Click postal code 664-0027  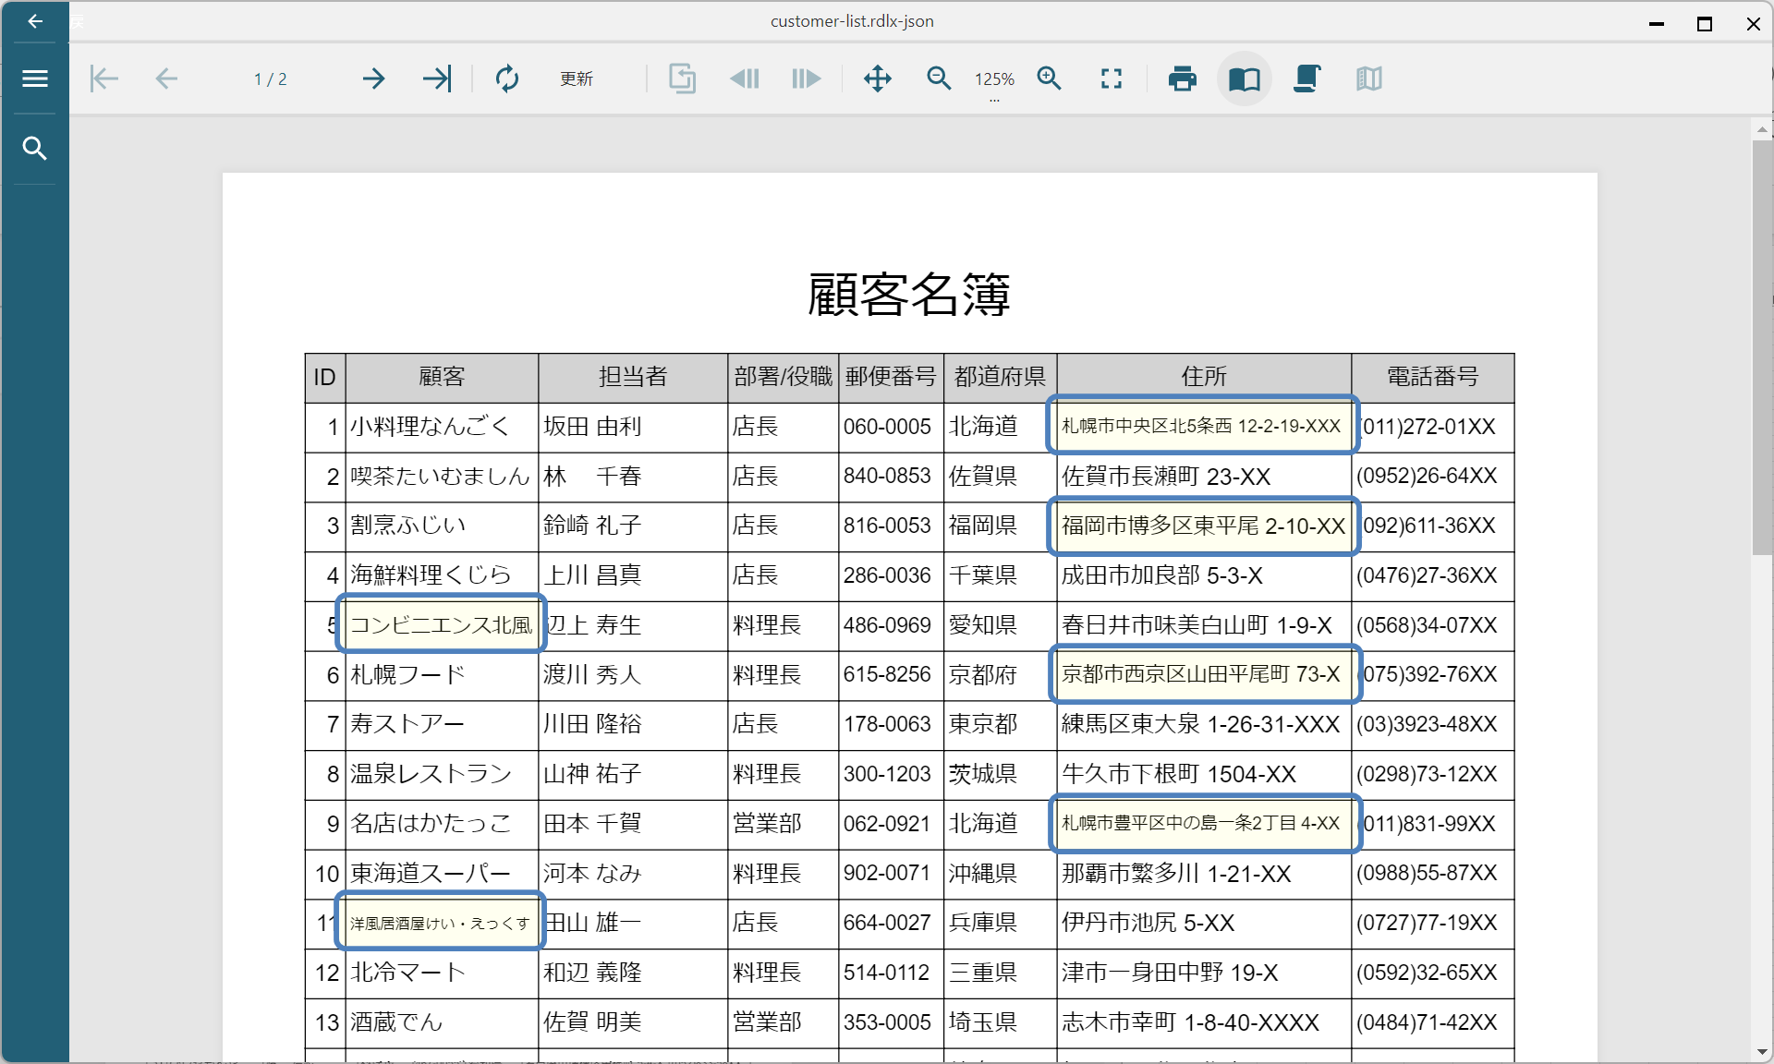887,923
